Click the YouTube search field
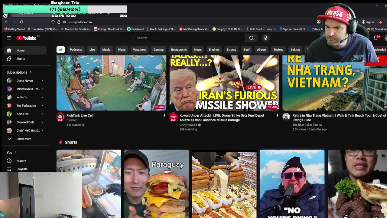Viewport: 387px width, 218px height. (x=189, y=38)
